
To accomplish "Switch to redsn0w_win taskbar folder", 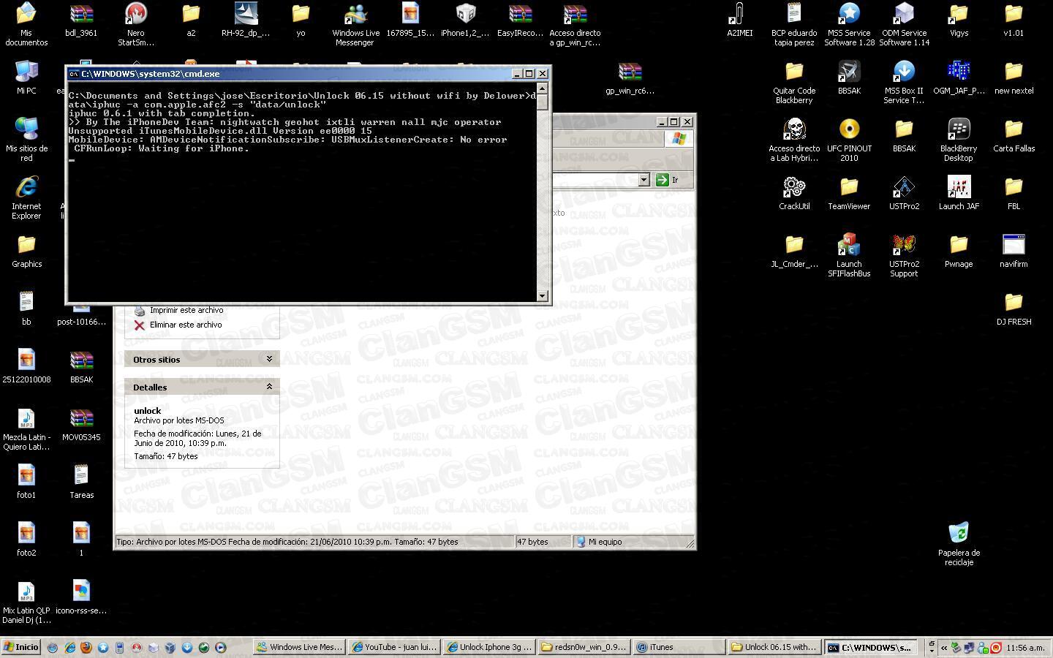I will [584, 647].
